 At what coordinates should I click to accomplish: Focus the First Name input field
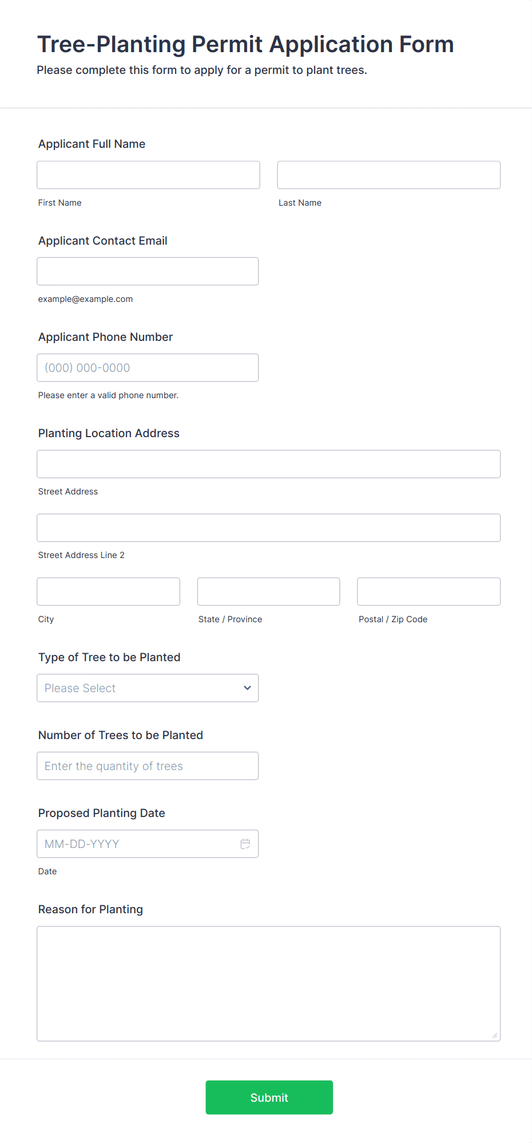pyautogui.click(x=148, y=175)
